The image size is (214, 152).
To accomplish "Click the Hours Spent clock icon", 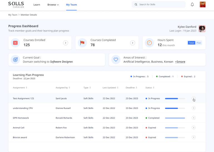I will click(x=149, y=43).
